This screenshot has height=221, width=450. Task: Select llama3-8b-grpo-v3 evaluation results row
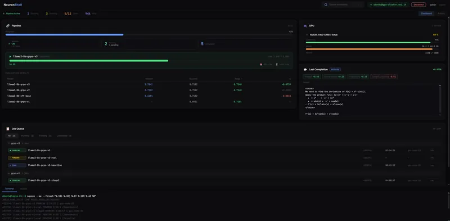tap(149, 84)
